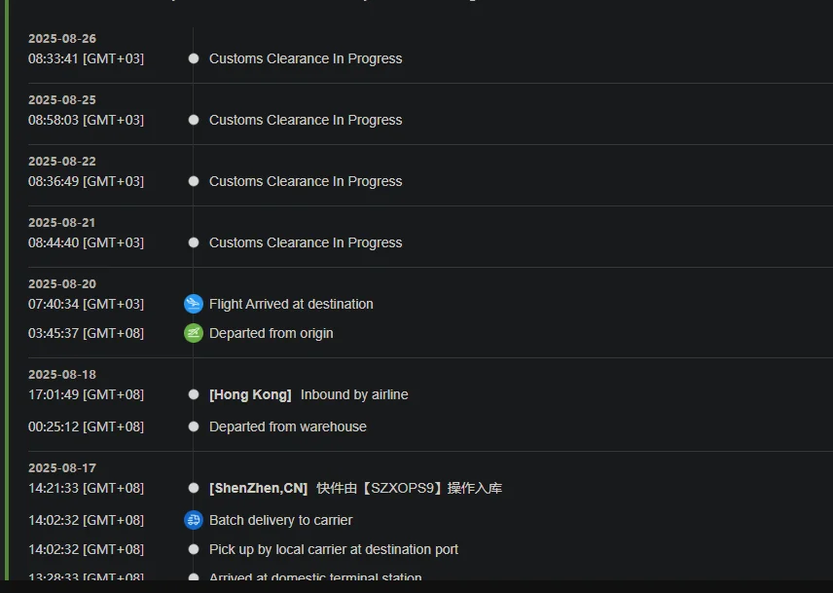Click the timeline dot for 08:44:40 entry

click(194, 242)
